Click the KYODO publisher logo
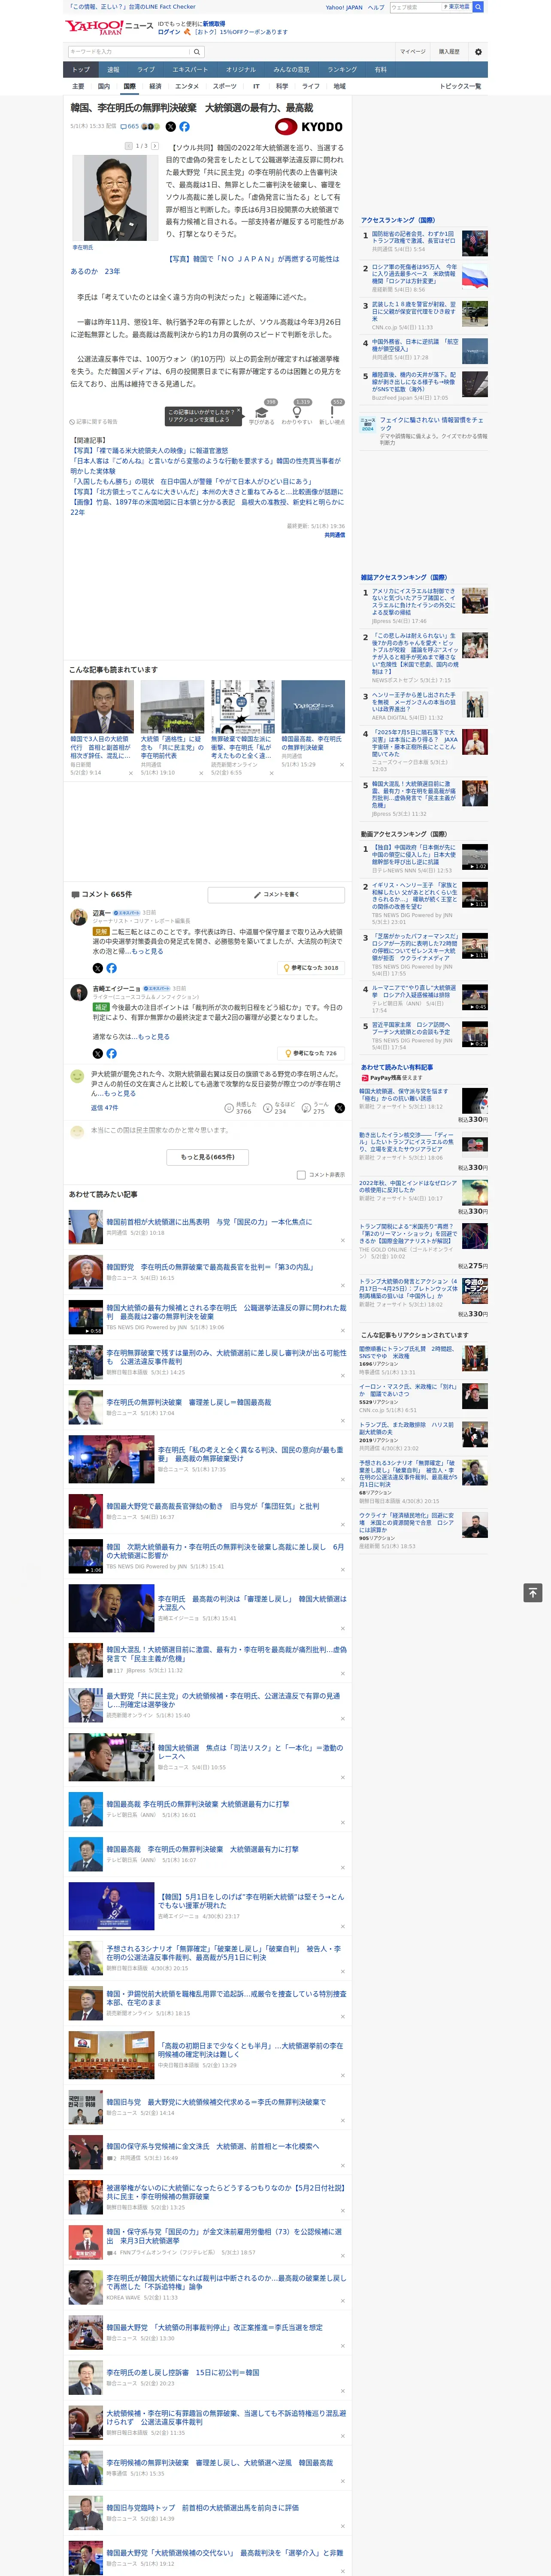The width and height of the screenshot is (551, 2576). [309, 127]
